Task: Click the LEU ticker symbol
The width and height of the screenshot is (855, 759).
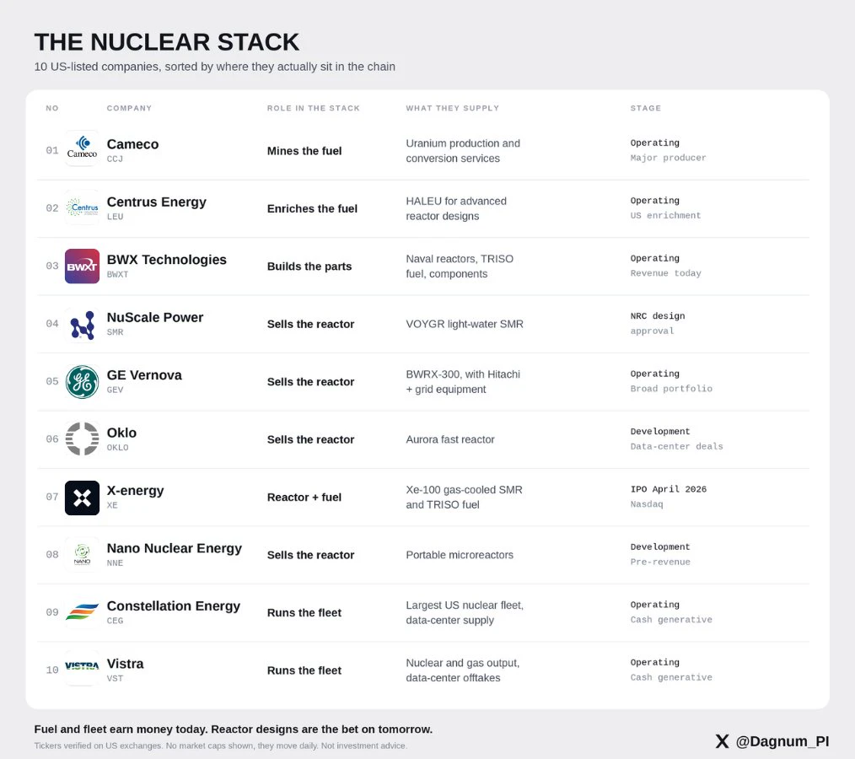Action: tap(115, 217)
